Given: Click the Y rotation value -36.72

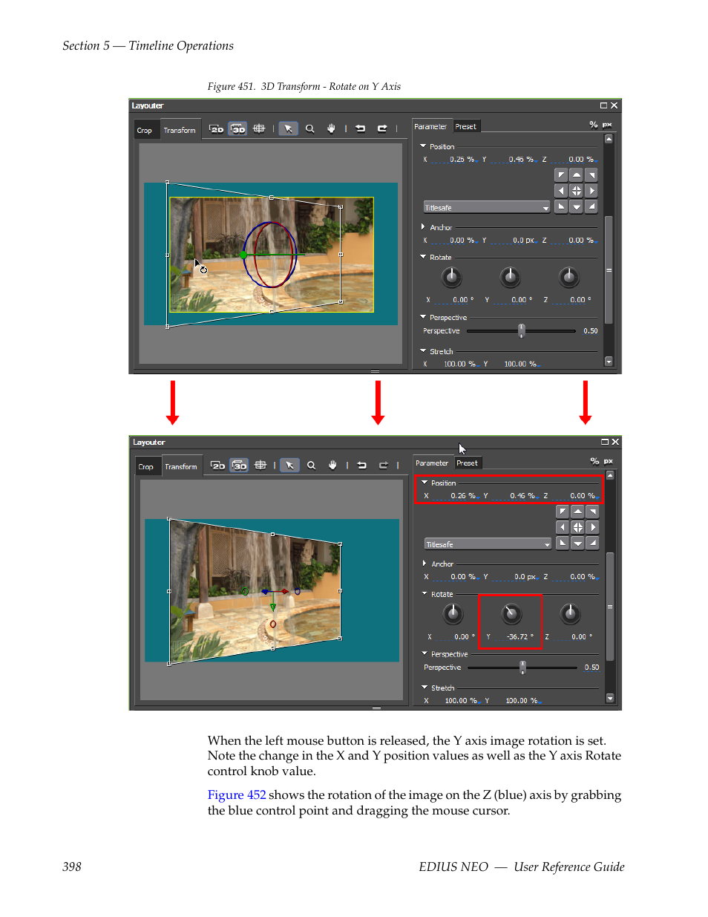Looking at the screenshot, I should pyautogui.click(x=519, y=636).
